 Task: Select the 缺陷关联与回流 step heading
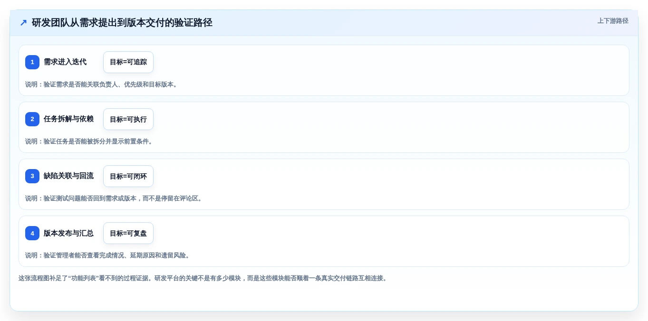pyautogui.click(x=68, y=176)
